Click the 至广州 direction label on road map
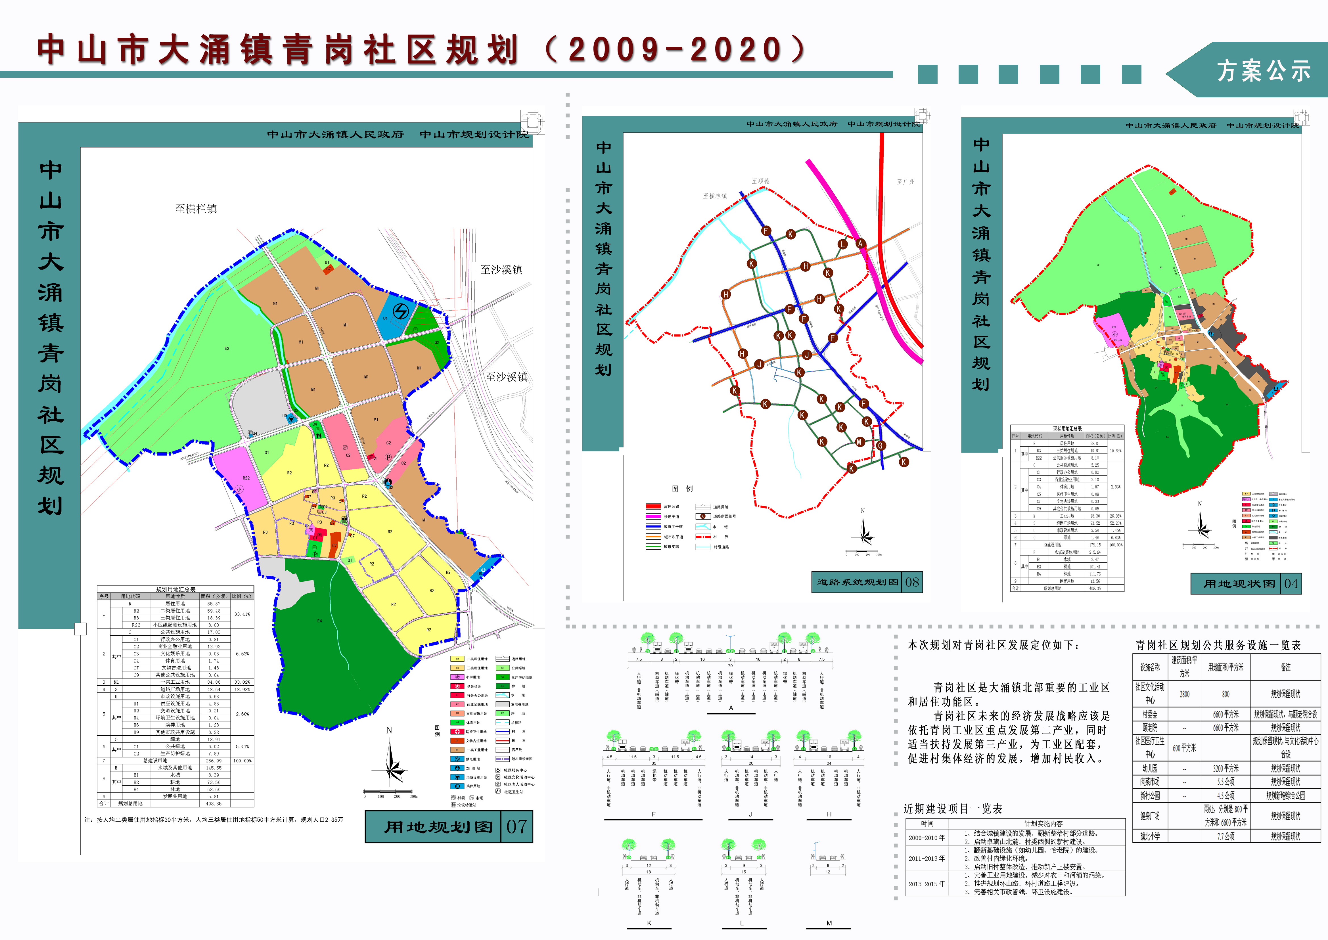Image resolution: width=1328 pixels, height=940 pixels. point(906,182)
